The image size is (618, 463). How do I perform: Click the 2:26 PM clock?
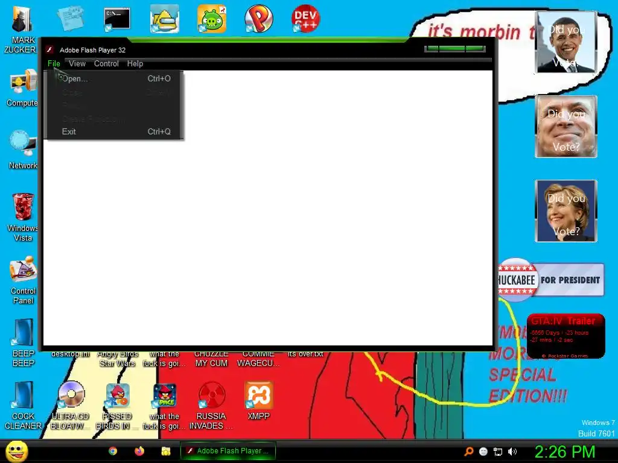click(565, 452)
